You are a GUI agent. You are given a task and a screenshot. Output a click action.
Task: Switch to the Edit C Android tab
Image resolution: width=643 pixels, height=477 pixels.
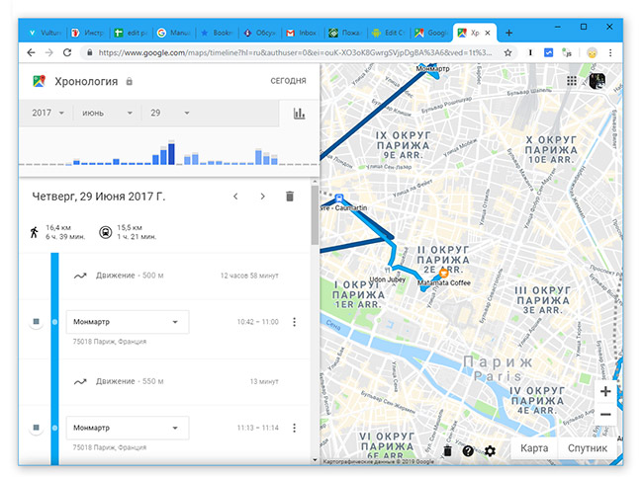[388, 33]
